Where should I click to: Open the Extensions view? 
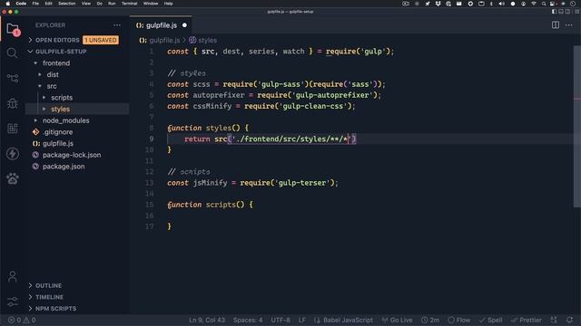pos(12,129)
